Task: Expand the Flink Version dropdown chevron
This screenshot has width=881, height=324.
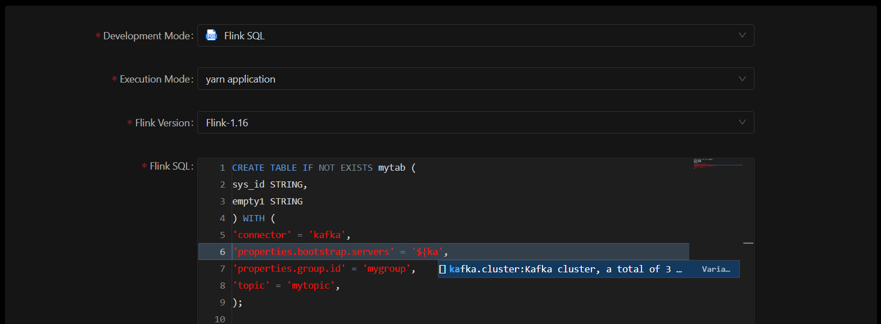Action: pos(742,122)
